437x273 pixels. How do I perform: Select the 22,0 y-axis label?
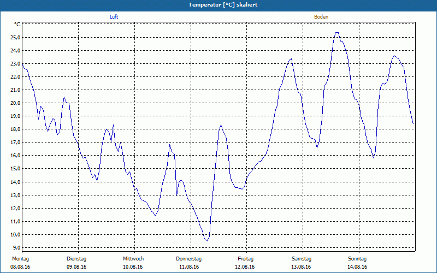click(16, 76)
